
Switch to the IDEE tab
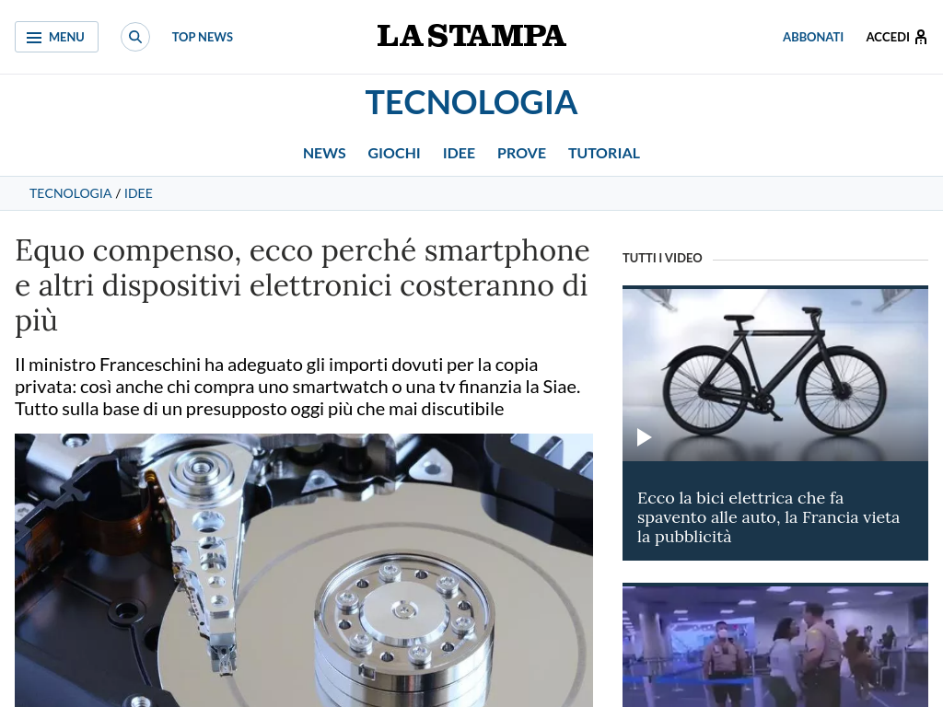[459, 154]
